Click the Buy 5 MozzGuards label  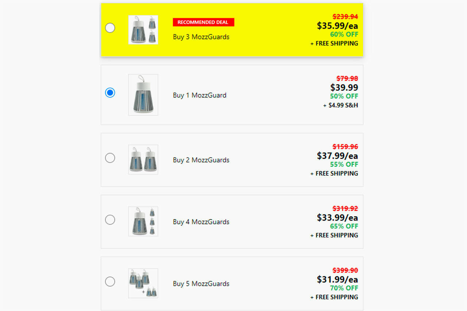click(201, 284)
